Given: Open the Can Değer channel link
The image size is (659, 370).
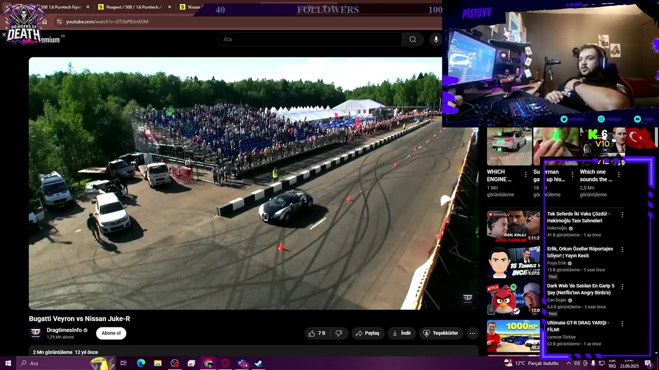Looking at the screenshot, I should 557,300.
